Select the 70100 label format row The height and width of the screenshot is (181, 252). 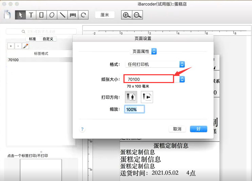[x=40, y=60]
